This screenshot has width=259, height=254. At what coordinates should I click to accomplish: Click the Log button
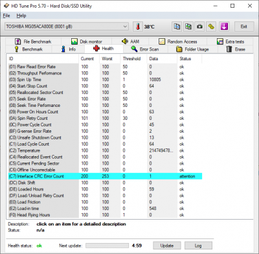click(198, 246)
